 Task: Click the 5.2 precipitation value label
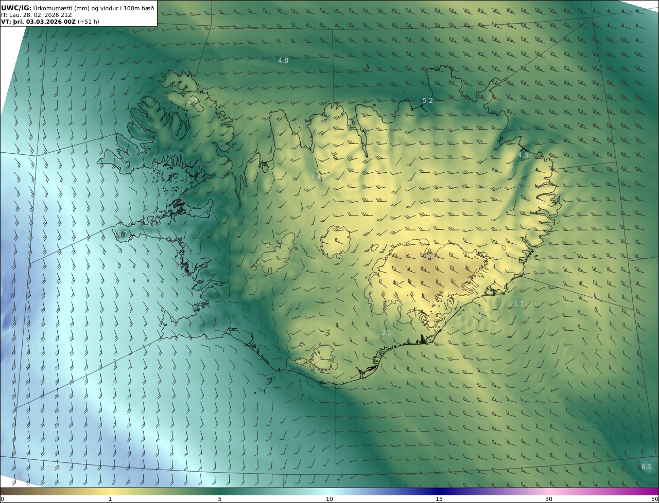pyautogui.click(x=428, y=101)
